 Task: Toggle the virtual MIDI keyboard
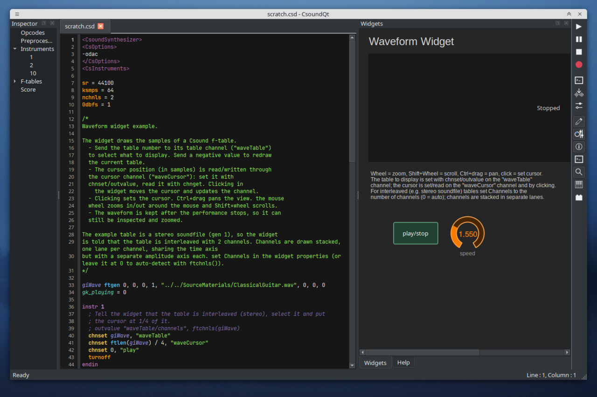[x=579, y=184]
